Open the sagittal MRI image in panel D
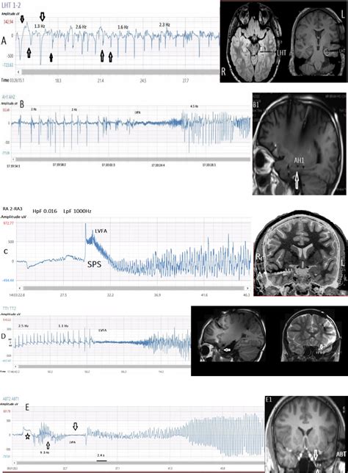Image resolution: width=348 pixels, height=473 pixels. pos(231,336)
